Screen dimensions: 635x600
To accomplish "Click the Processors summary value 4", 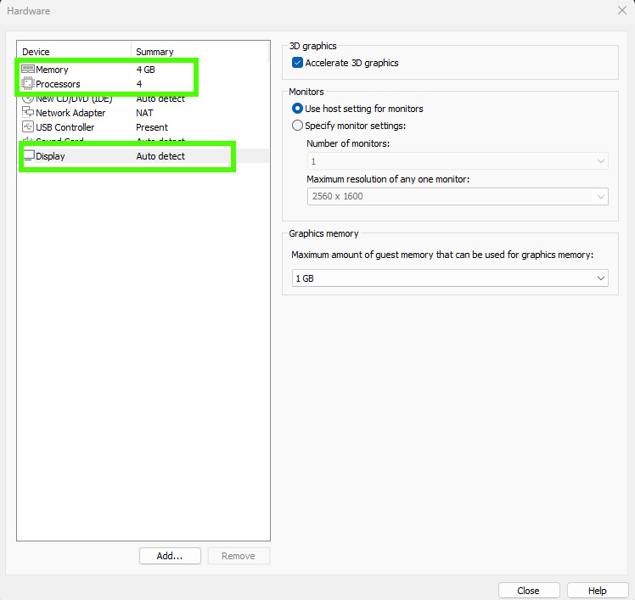I will tap(139, 84).
